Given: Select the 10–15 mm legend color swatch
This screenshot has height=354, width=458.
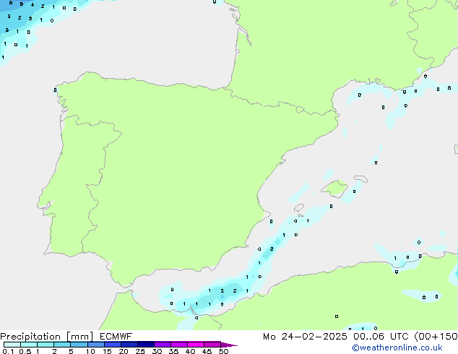Looking at the screenshot, I should [x=95, y=345].
